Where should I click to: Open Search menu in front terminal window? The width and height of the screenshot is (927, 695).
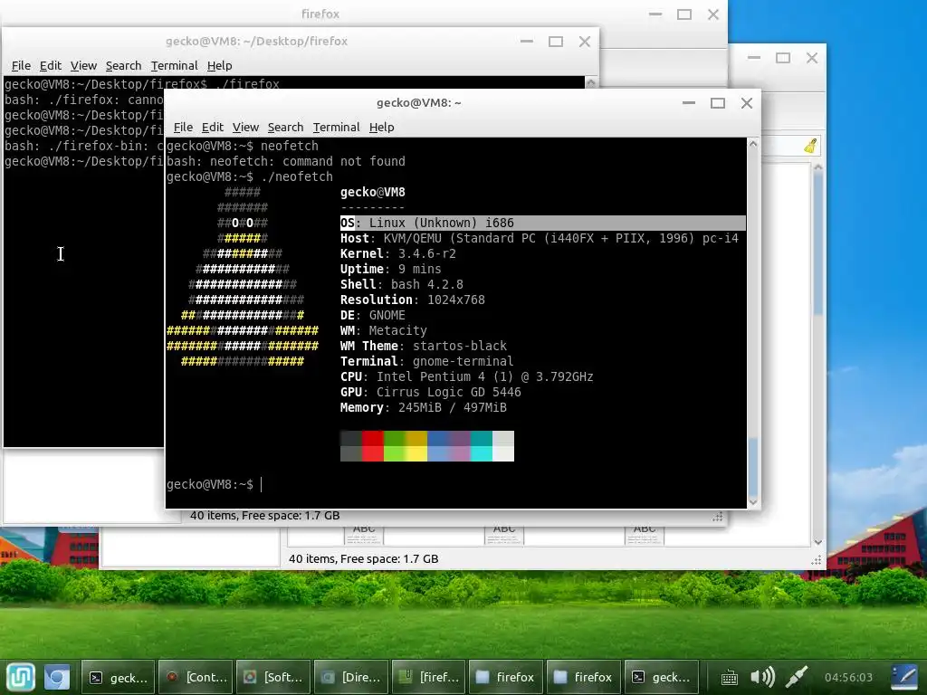coord(285,127)
